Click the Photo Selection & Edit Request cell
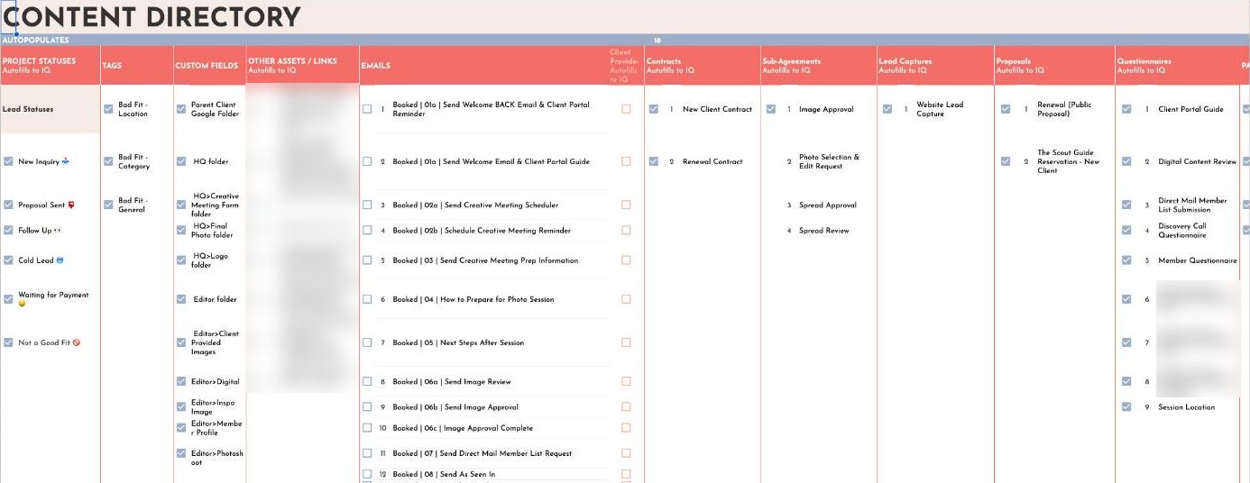This screenshot has width=1250, height=483. click(829, 161)
